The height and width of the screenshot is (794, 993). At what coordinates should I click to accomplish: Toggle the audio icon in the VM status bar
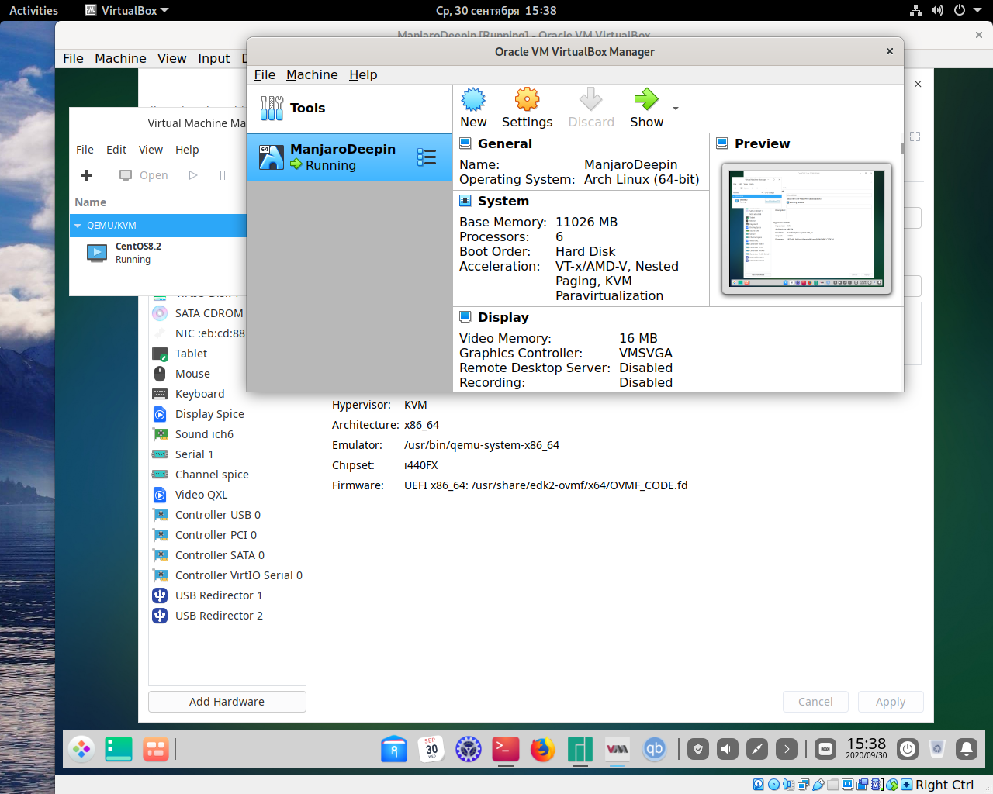tap(788, 785)
